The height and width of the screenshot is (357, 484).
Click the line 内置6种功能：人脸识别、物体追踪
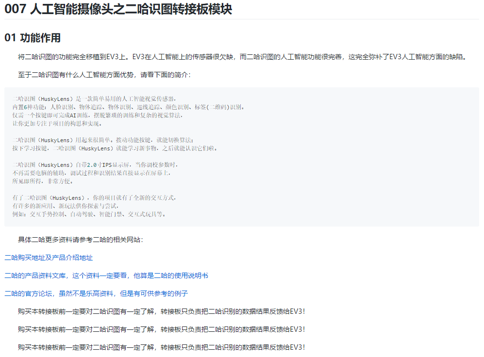pyautogui.click(x=129, y=107)
